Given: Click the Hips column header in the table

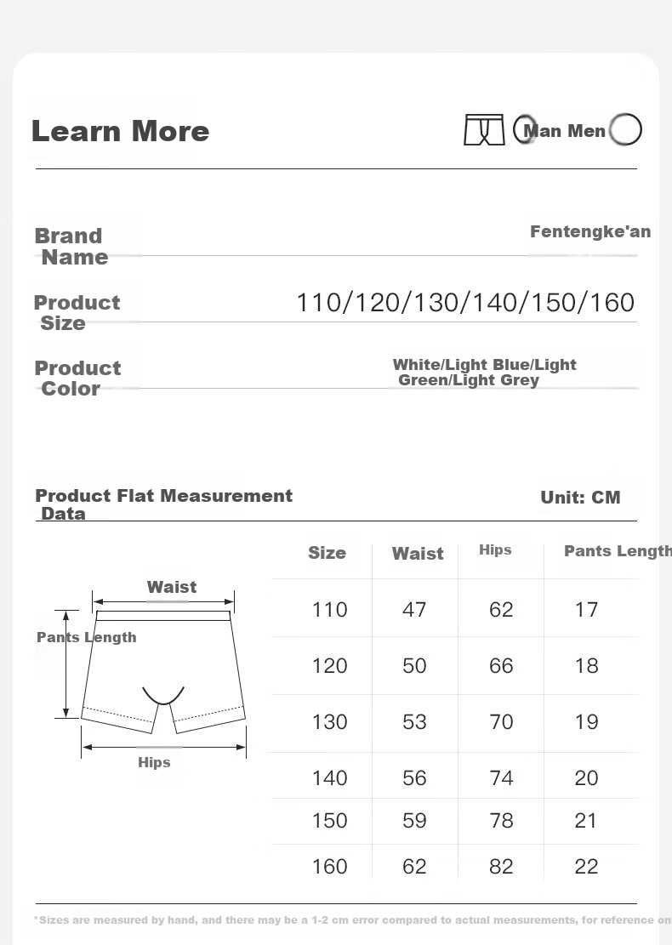Looking at the screenshot, I should click(x=495, y=549).
